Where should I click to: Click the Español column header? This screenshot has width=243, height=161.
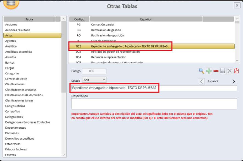click(x=145, y=19)
